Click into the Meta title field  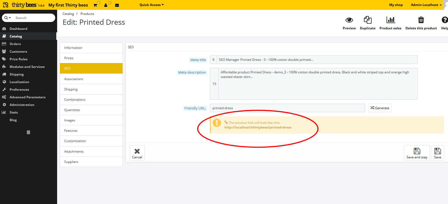tap(317, 60)
